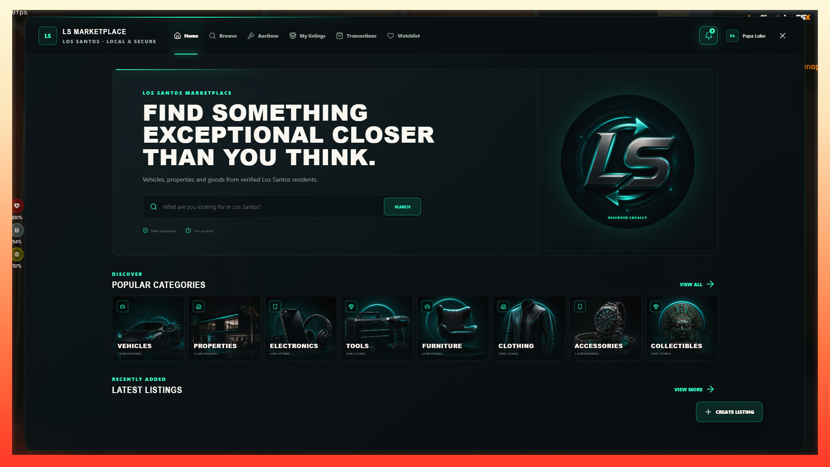The image size is (830, 467).
Task: Open the notifications bell icon
Action: point(708,36)
